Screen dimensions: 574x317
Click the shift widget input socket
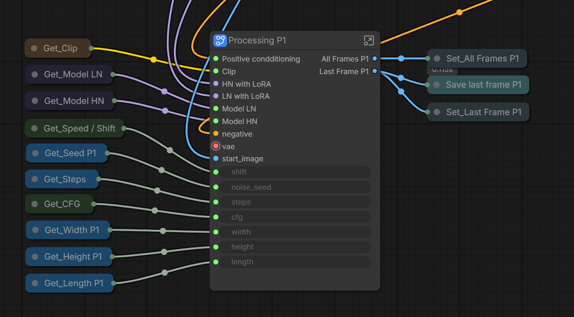pyautogui.click(x=216, y=172)
